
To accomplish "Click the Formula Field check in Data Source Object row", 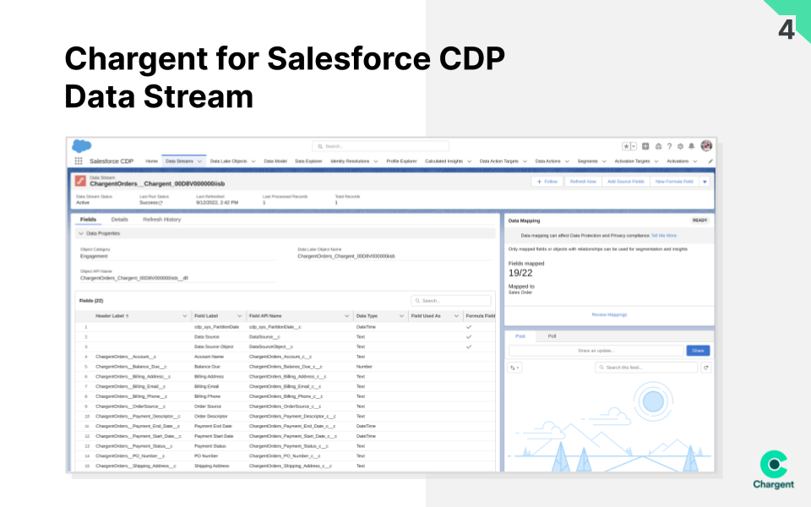I will coord(469,346).
